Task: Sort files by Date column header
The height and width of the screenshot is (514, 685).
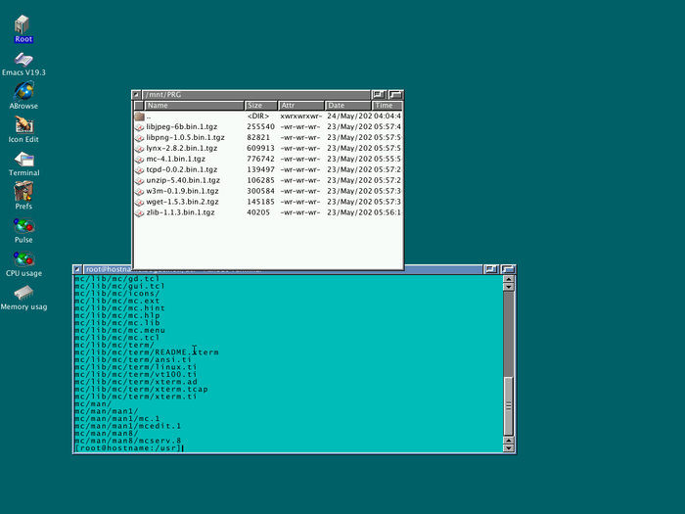Action: click(x=347, y=105)
